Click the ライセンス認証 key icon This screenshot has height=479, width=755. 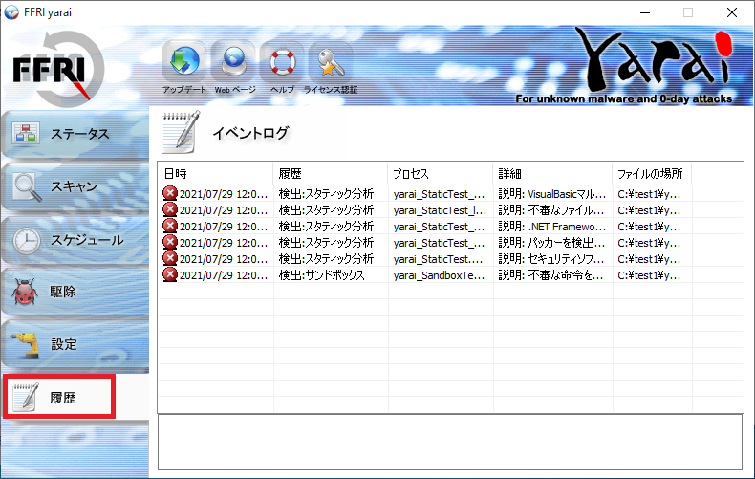click(331, 62)
